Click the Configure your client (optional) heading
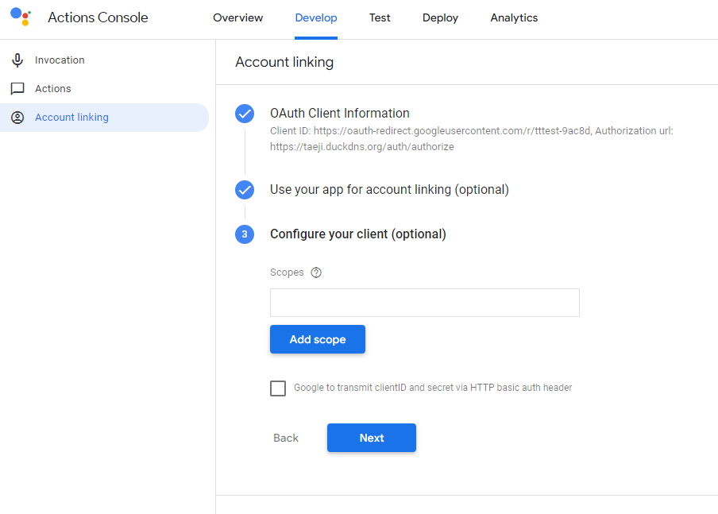The width and height of the screenshot is (718, 514). [x=357, y=234]
